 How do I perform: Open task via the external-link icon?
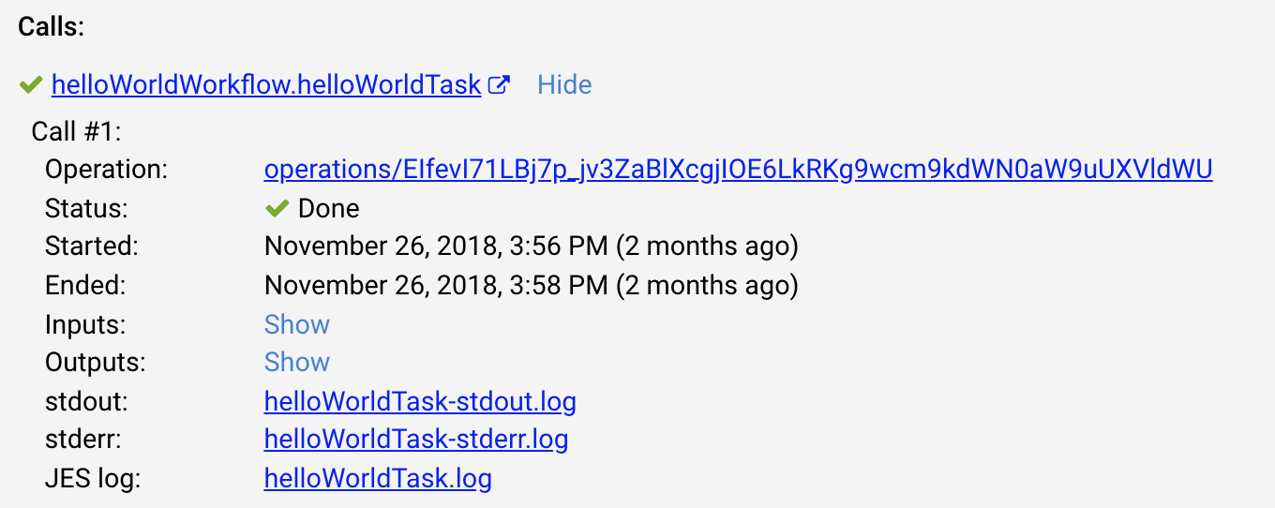pyautogui.click(x=500, y=85)
